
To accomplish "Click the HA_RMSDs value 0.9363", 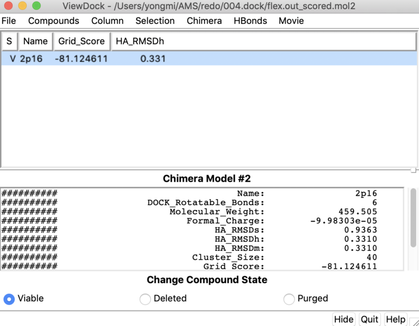I will 361,230.
